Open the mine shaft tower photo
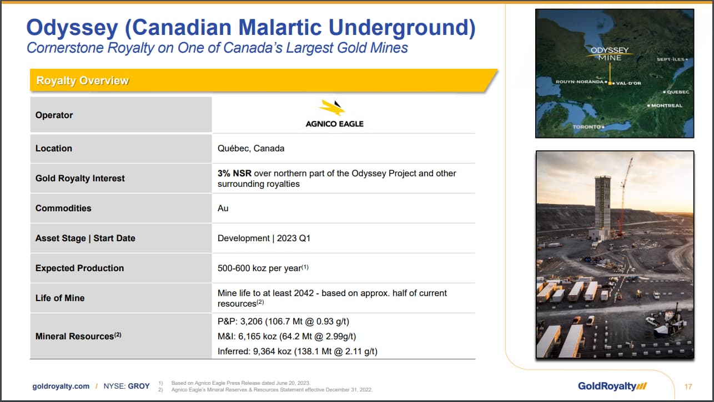Screen dimensions: 714x402 (x=614, y=254)
